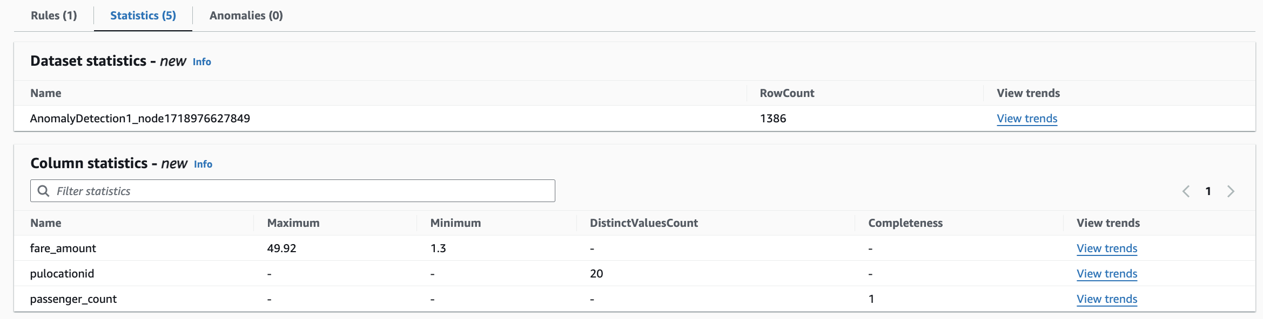View trends for the AnomalyDetection1 dataset row
1263x319 pixels.
[1027, 119]
